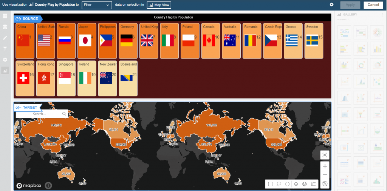Select the United Kingdom flag card
The image size is (387, 191).
[x=149, y=41]
